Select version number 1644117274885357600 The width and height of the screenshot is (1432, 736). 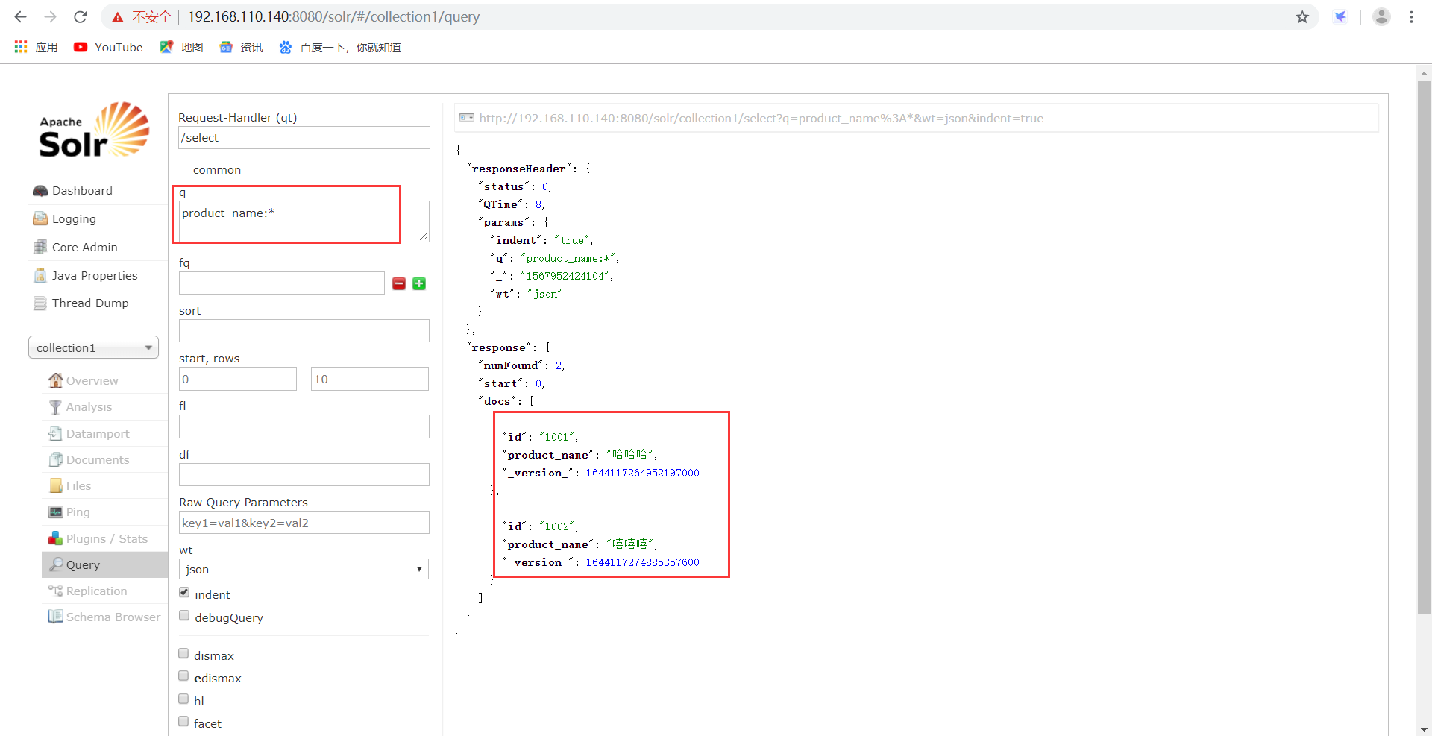(642, 562)
